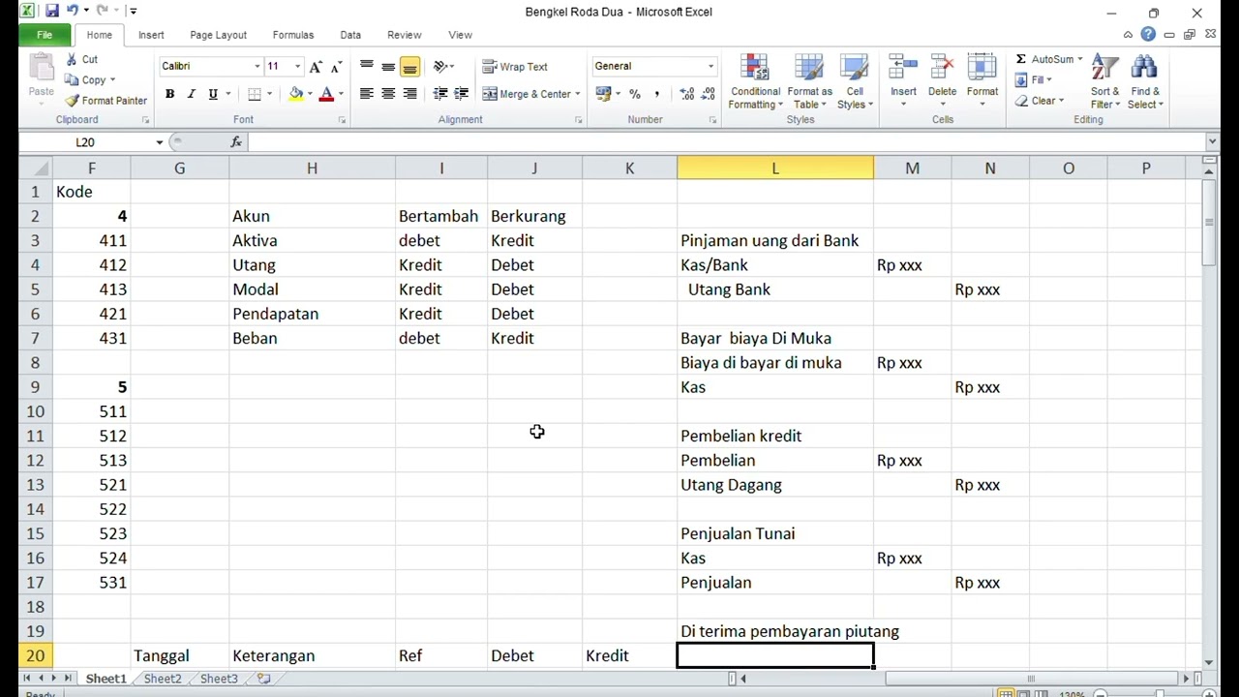Click the Wrap Text button
The width and height of the screenshot is (1239, 697).
point(515,67)
